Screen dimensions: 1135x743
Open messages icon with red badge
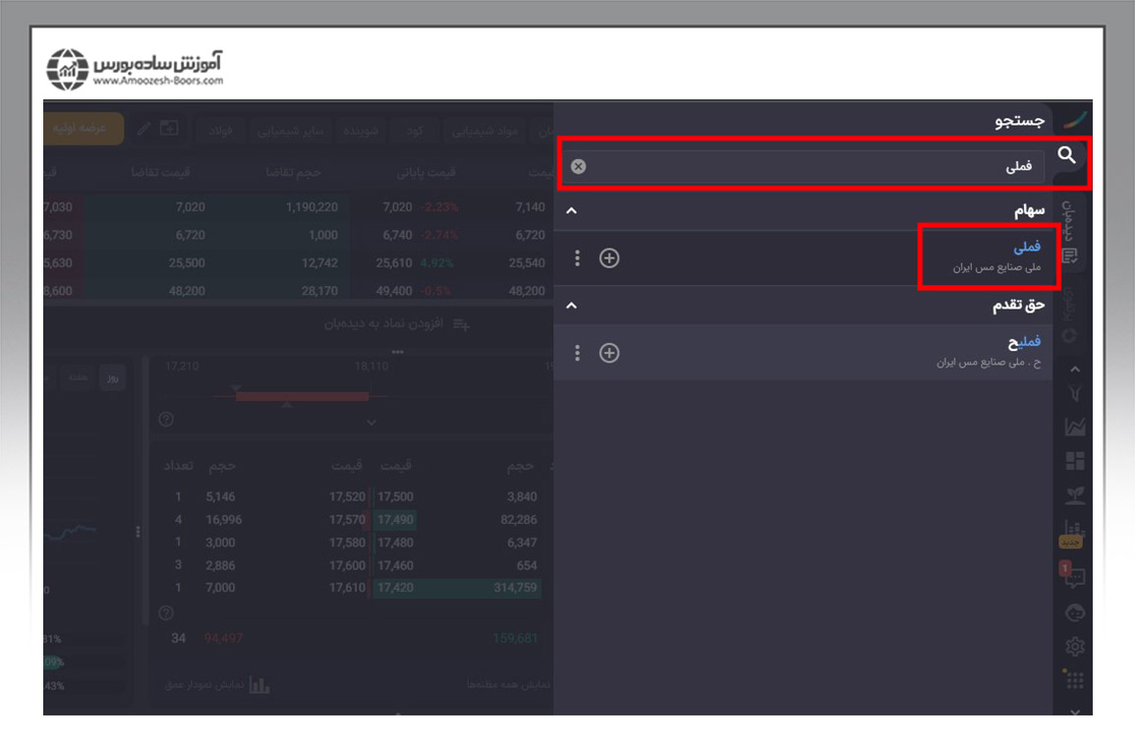pyautogui.click(x=1074, y=577)
